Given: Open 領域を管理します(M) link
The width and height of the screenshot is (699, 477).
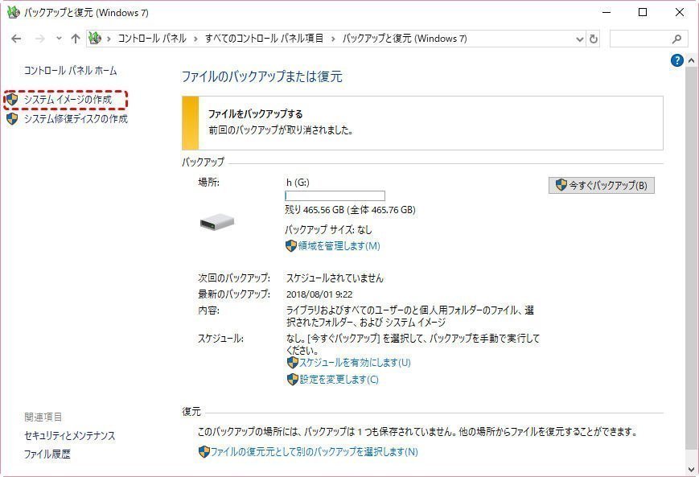Looking at the screenshot, I should click(339, 245).
